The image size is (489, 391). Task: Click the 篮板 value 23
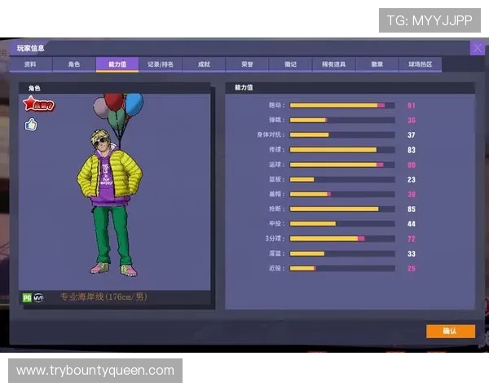(412, 179)
